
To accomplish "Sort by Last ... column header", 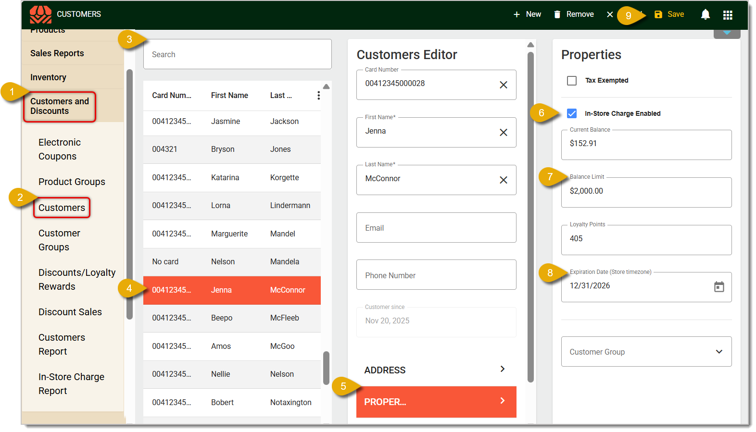I will coord(281,95).
